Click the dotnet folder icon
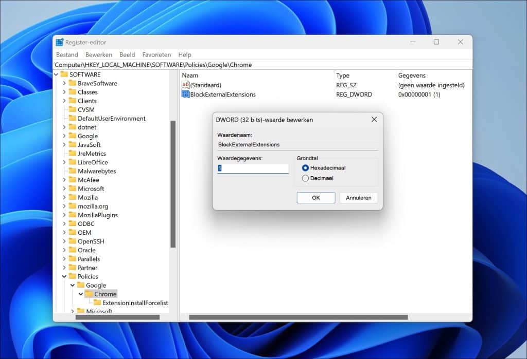The image size is (527, 359). (72, 127)
